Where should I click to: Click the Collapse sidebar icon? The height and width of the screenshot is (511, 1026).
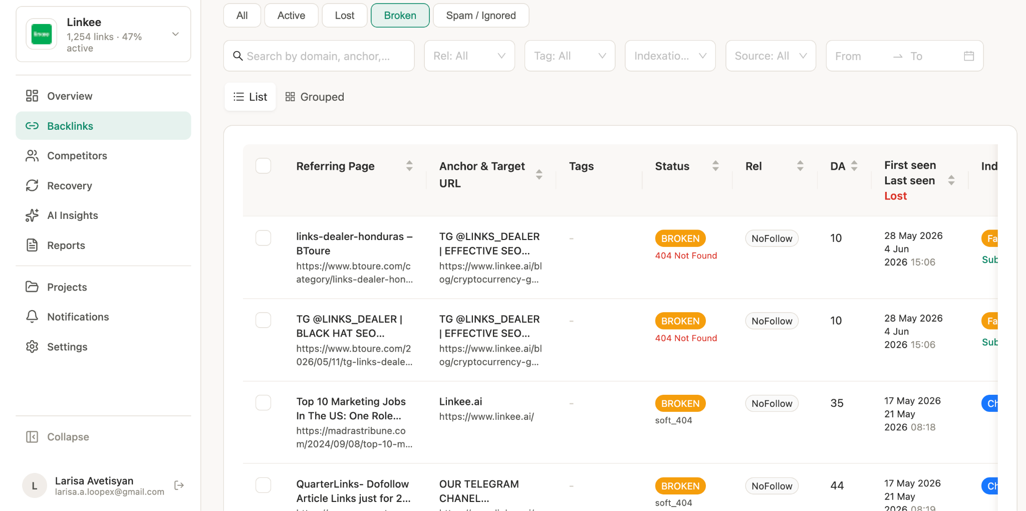[32, 437]
